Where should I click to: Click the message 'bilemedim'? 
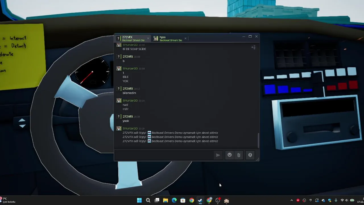129,93
